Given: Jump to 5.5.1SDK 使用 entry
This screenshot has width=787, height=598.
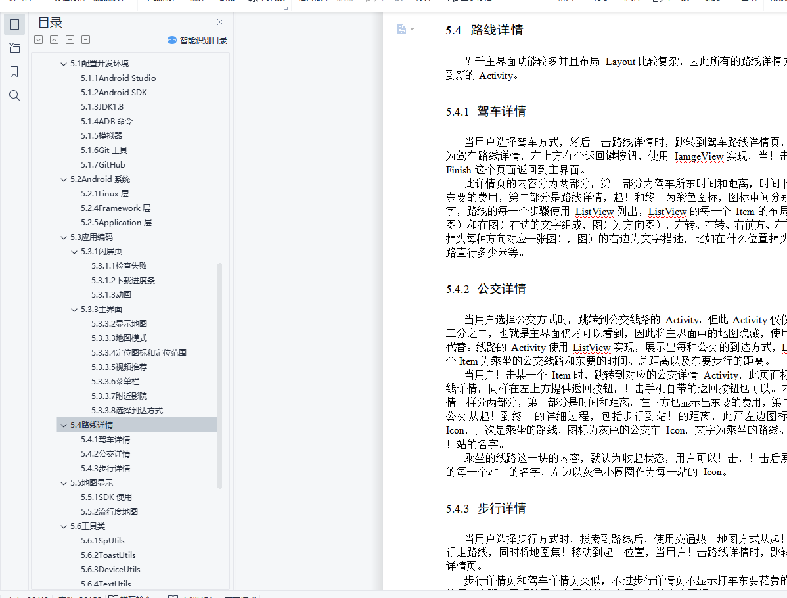Looking at the screenshot, I should (x=106, y=497).
